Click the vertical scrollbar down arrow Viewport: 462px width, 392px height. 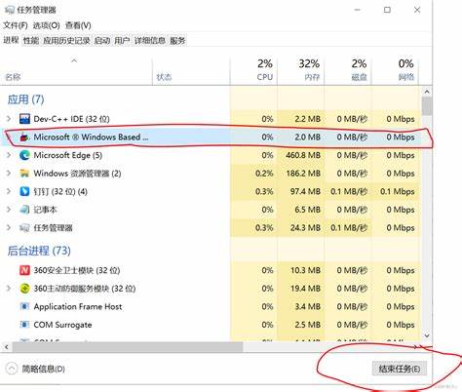(x=427, y=335)
